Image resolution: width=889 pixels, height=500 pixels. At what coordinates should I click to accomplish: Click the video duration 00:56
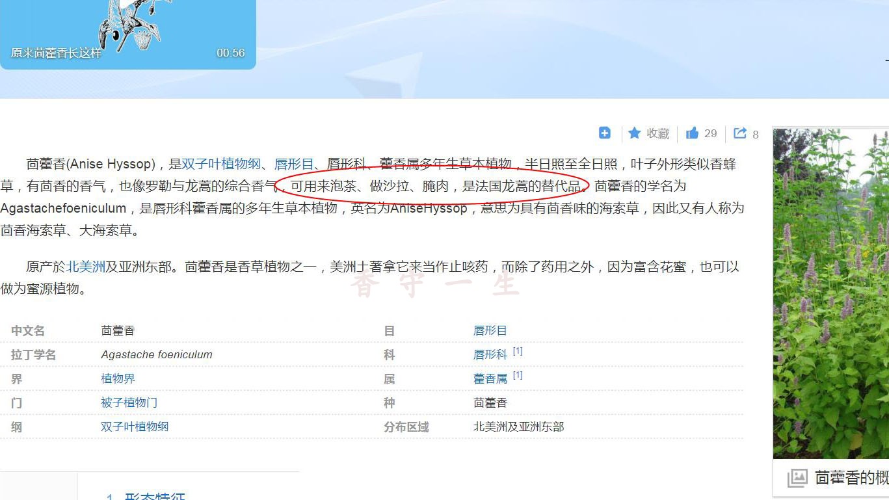click(231, 53)
